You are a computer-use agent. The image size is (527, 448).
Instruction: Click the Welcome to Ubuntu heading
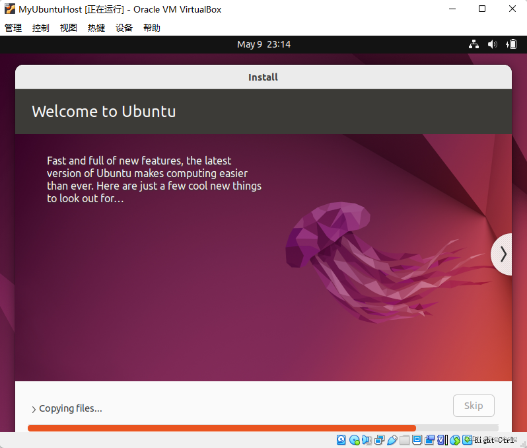[104, 111]
